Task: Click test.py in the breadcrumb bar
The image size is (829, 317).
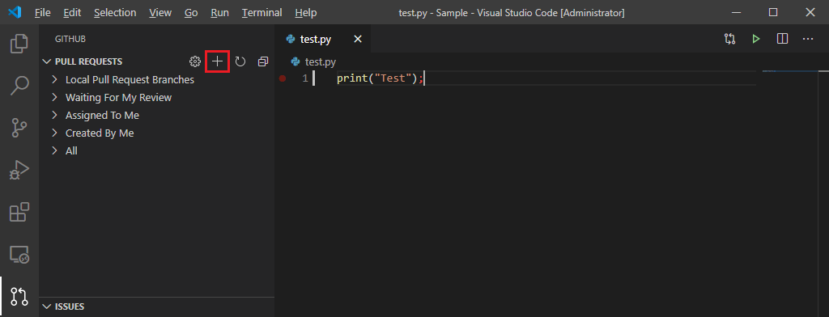Action: coord(320,61)
